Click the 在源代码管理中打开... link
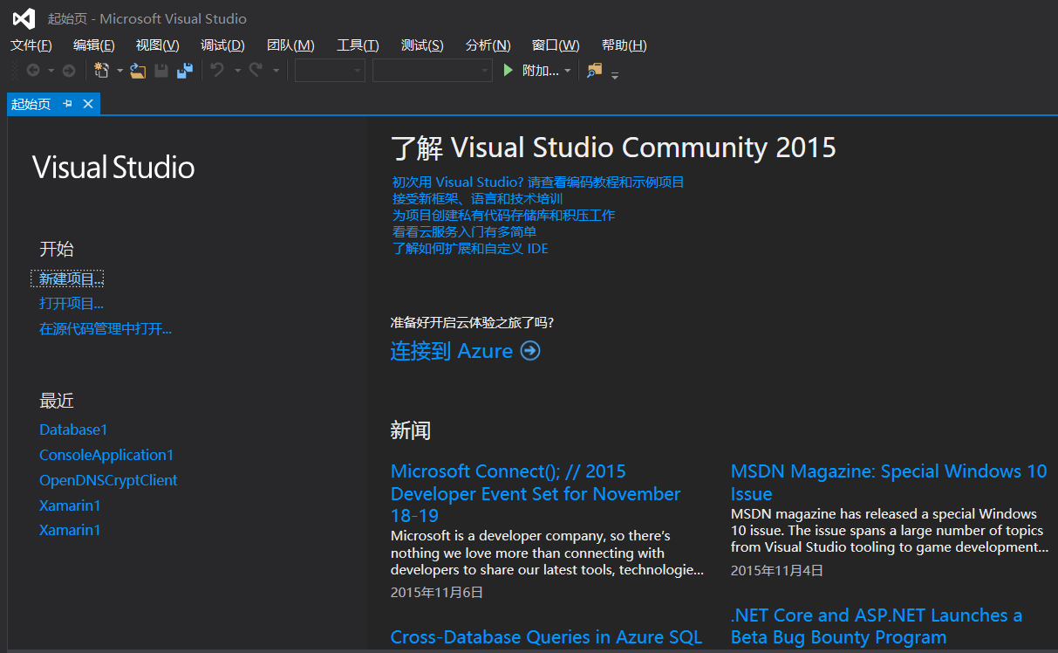1058x653 pixels. tap(106, 329)
